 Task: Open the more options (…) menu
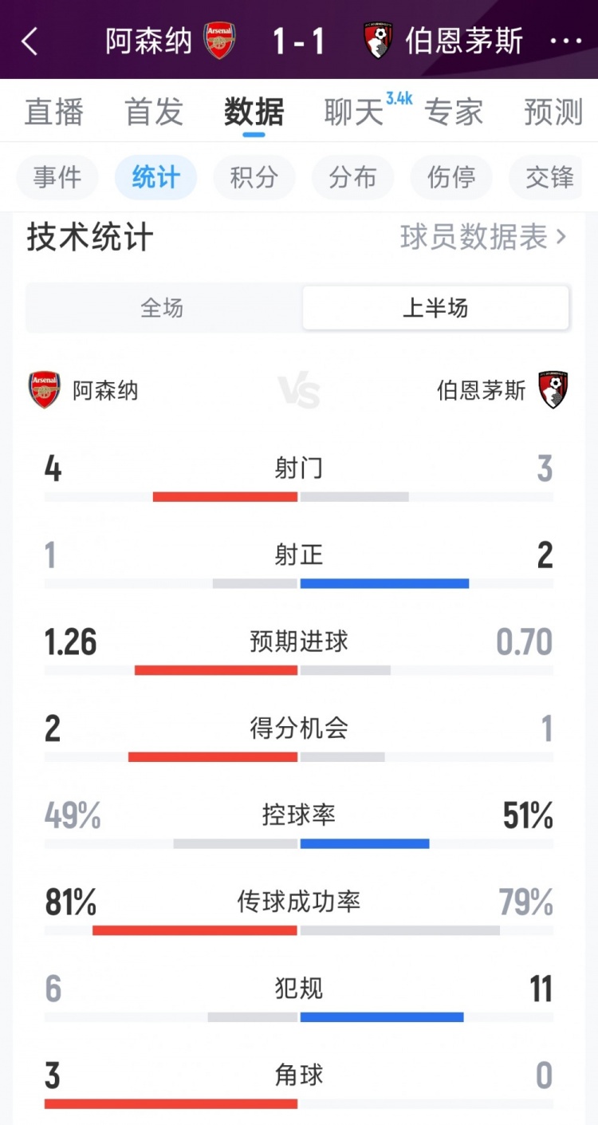(566, 41)
